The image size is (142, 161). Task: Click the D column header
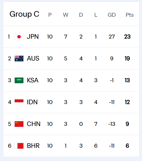81,15
